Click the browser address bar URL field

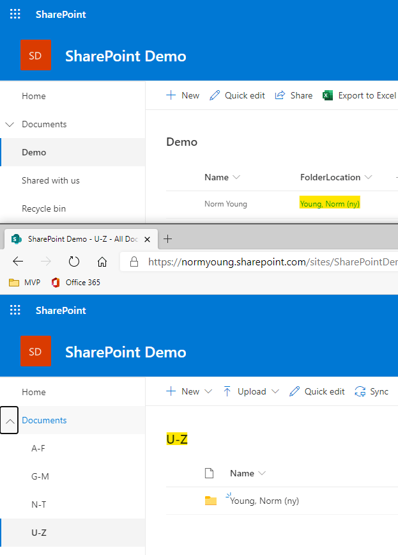coord(268,262)
